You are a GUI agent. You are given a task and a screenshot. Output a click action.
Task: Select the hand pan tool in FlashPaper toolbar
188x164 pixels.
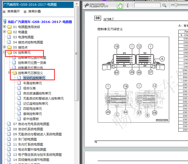[120, 5]
